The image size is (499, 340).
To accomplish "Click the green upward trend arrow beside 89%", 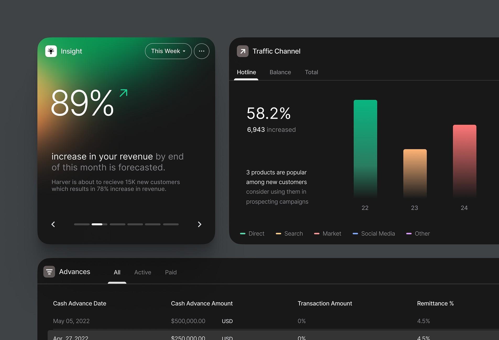I will tap(123, 93).
